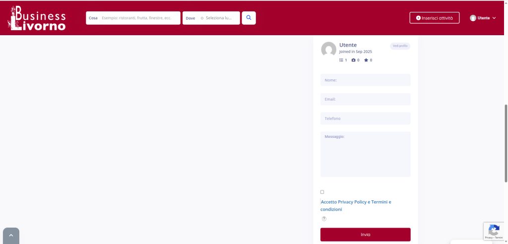The width and height of the screenshot is (508, 244).
Task: Click the camera photos count icon
Action: click(354, 60)
